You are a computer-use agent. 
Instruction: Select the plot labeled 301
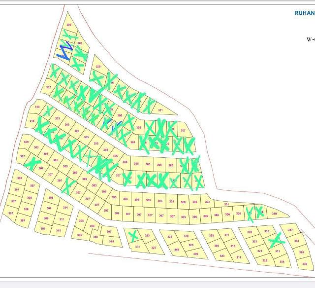pyautogui.click(x=226, y=204)
